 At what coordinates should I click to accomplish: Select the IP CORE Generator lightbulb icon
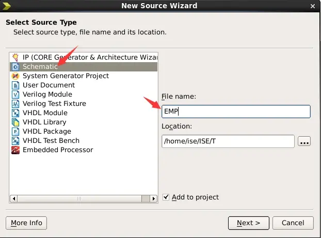tap(15, 57)
